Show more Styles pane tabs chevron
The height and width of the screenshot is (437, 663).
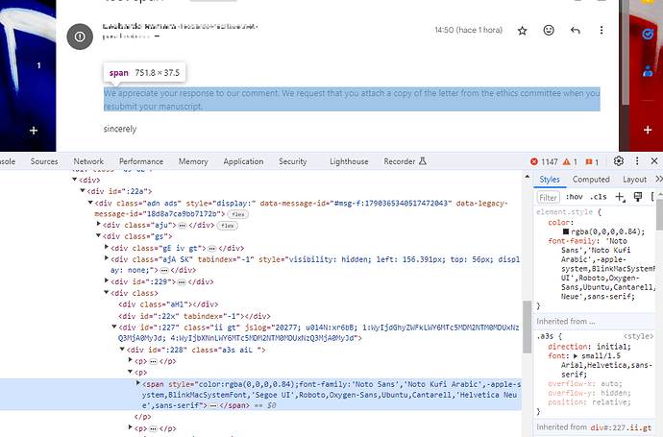[659, 180]
